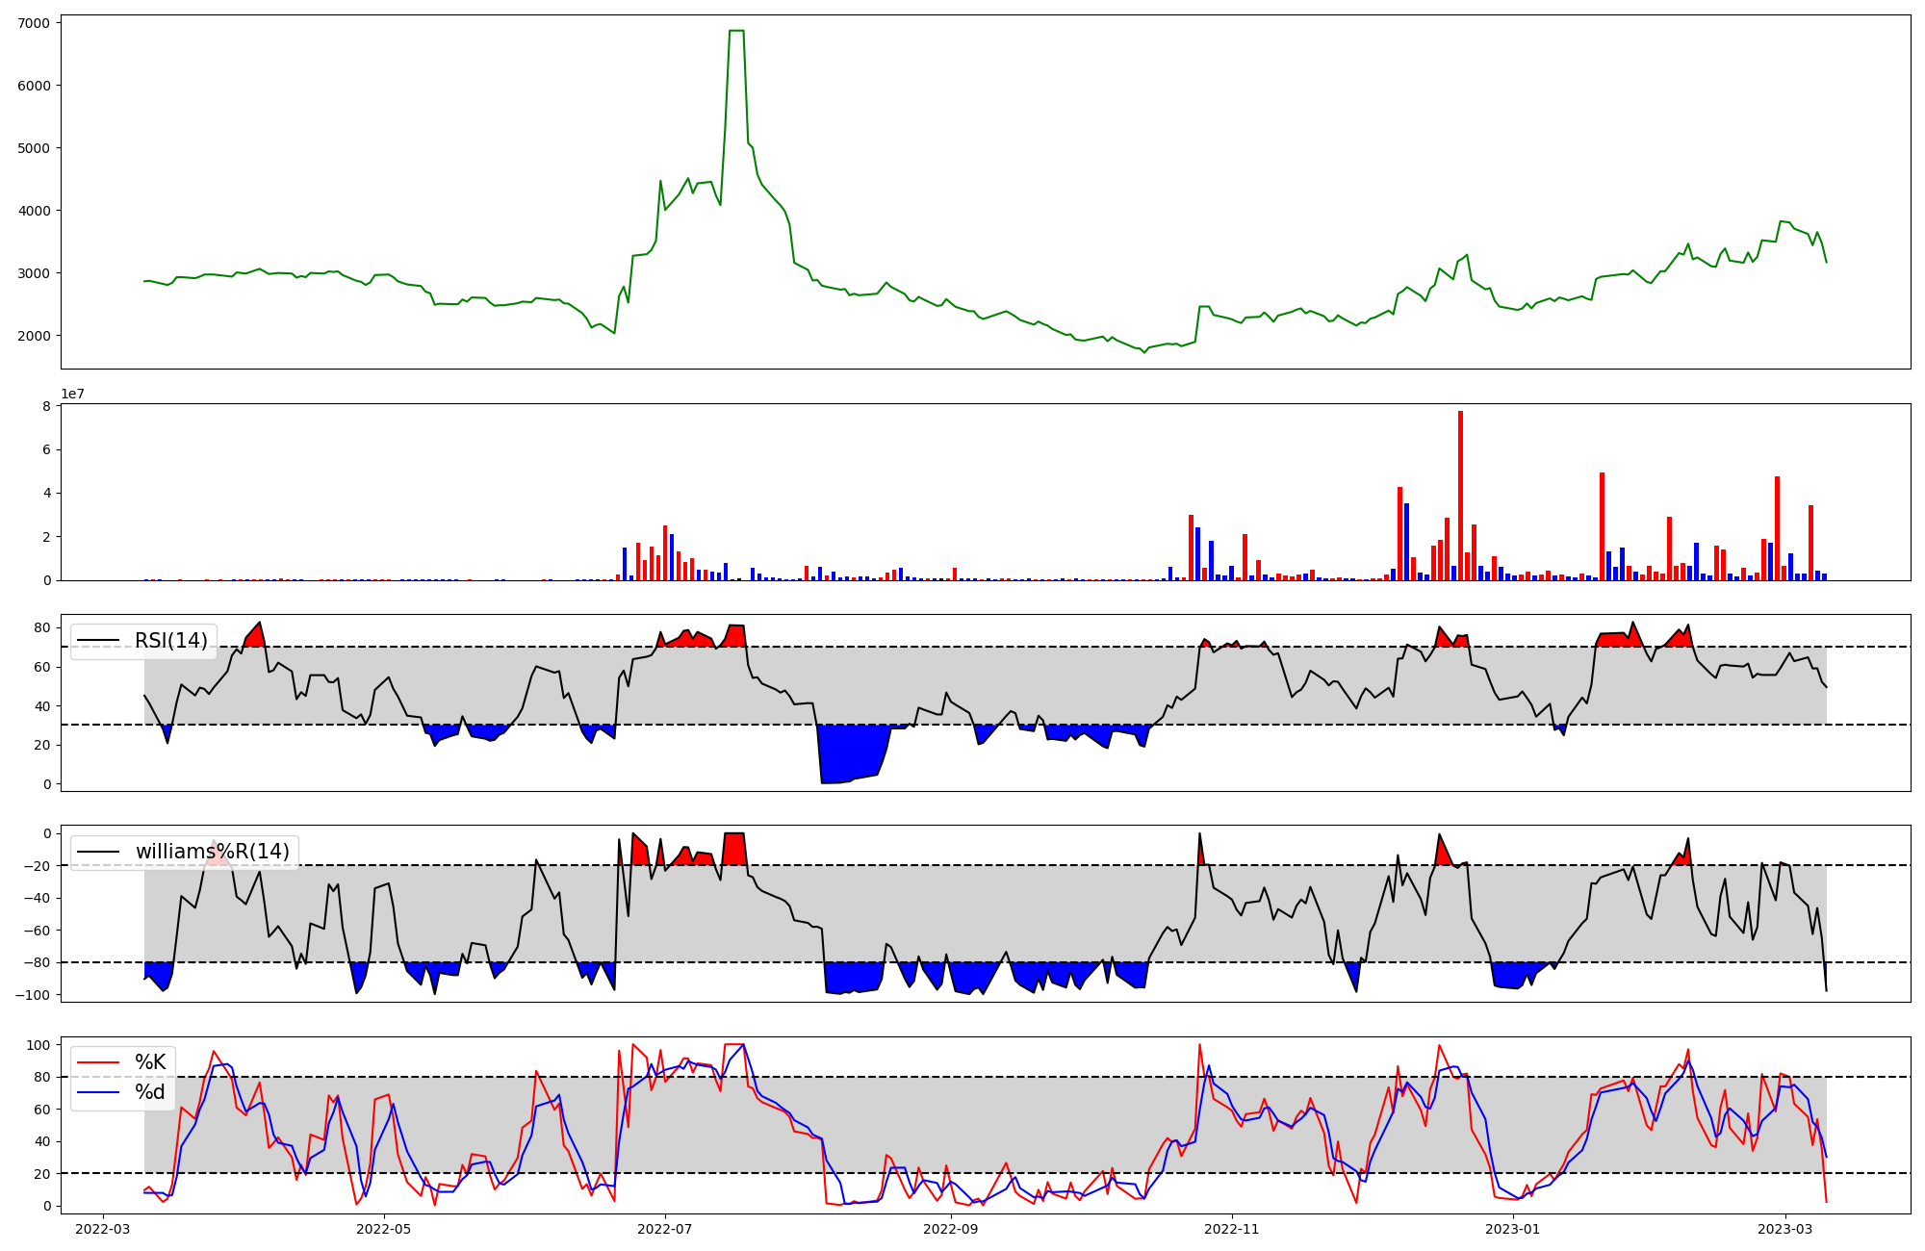Viewport: 1925px width, 1251px height.
Task: Click the red line sample beside %K
Action: click(98, 1062)
